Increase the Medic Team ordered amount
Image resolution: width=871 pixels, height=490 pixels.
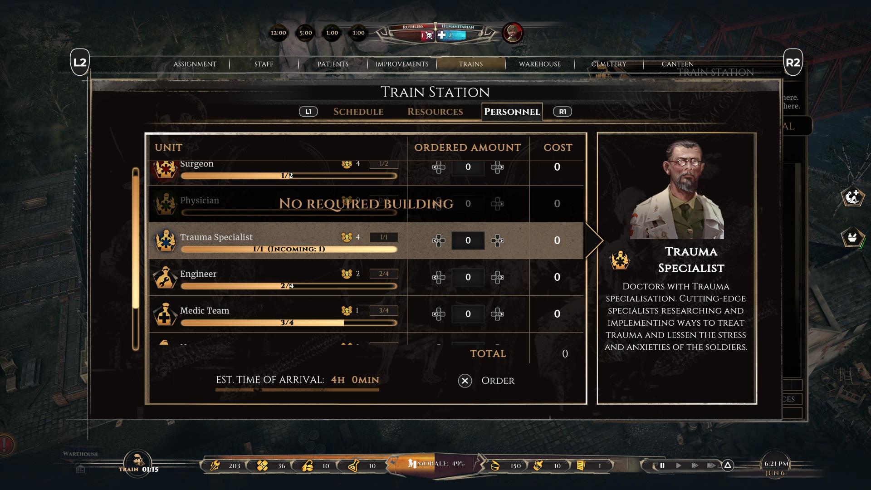click(497, 314)
